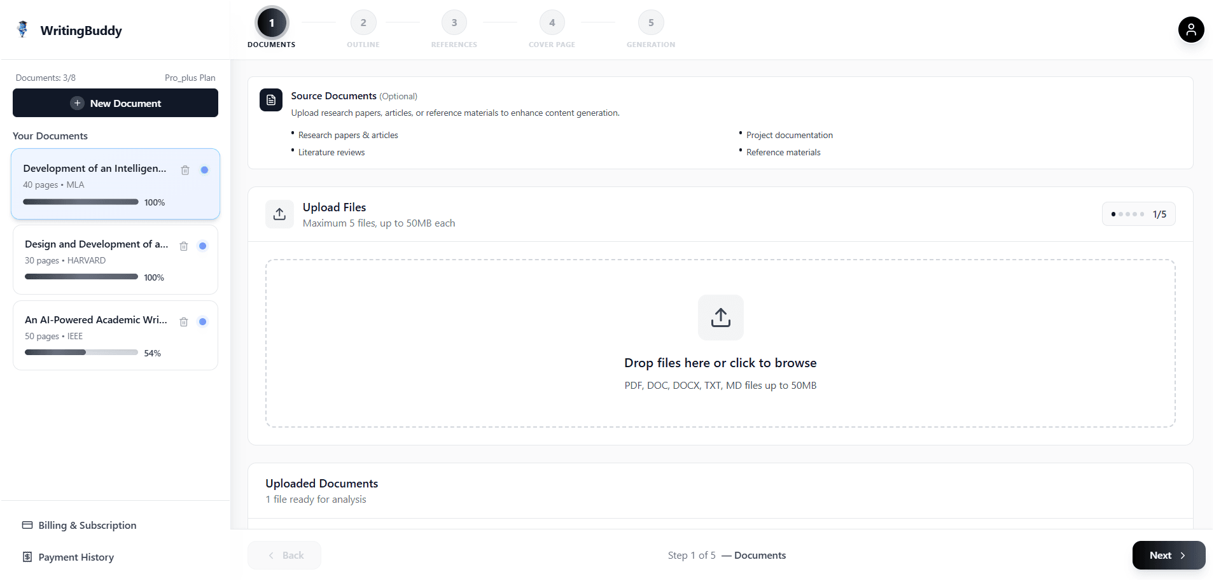Click the Payment History receipt icon
The width and height of the screenshot is (1214, 581).
(27, 557)
